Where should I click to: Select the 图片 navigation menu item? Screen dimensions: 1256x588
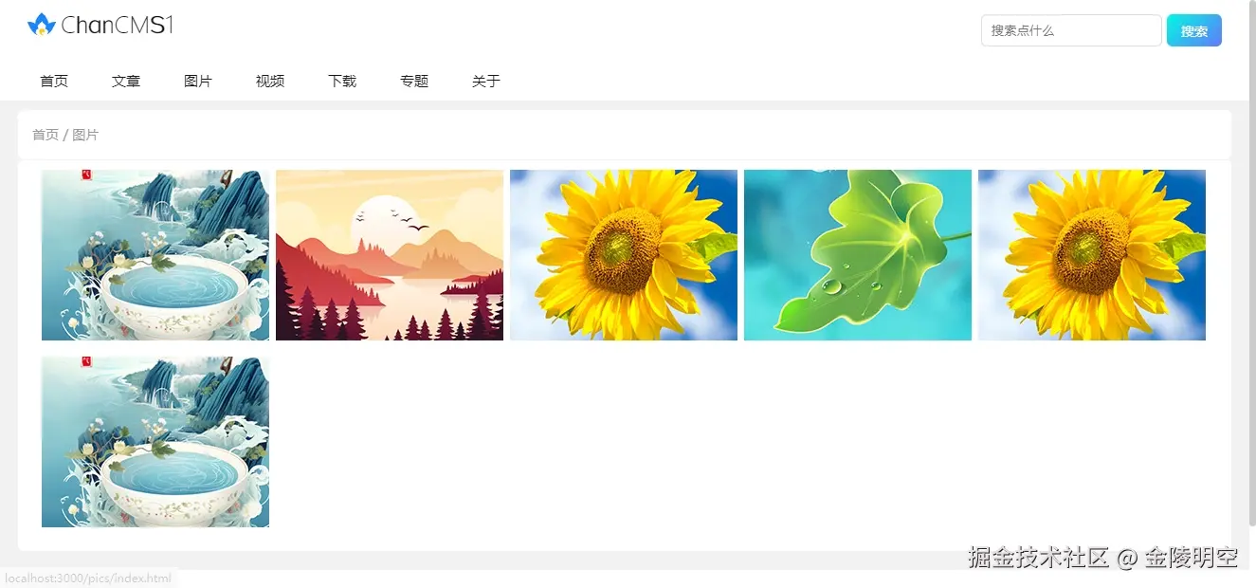pos(198,82)
